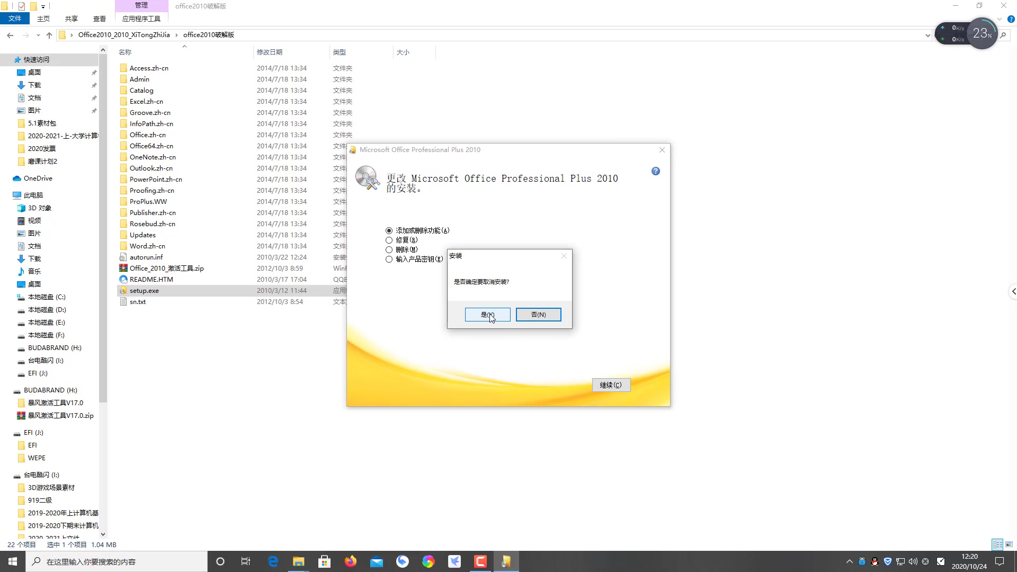
Task: Open the 文件 ribbon tab
Action: (14, 19)
